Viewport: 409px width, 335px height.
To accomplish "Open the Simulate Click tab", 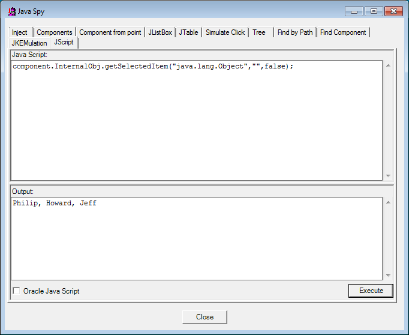I will (x=225, y=32).
